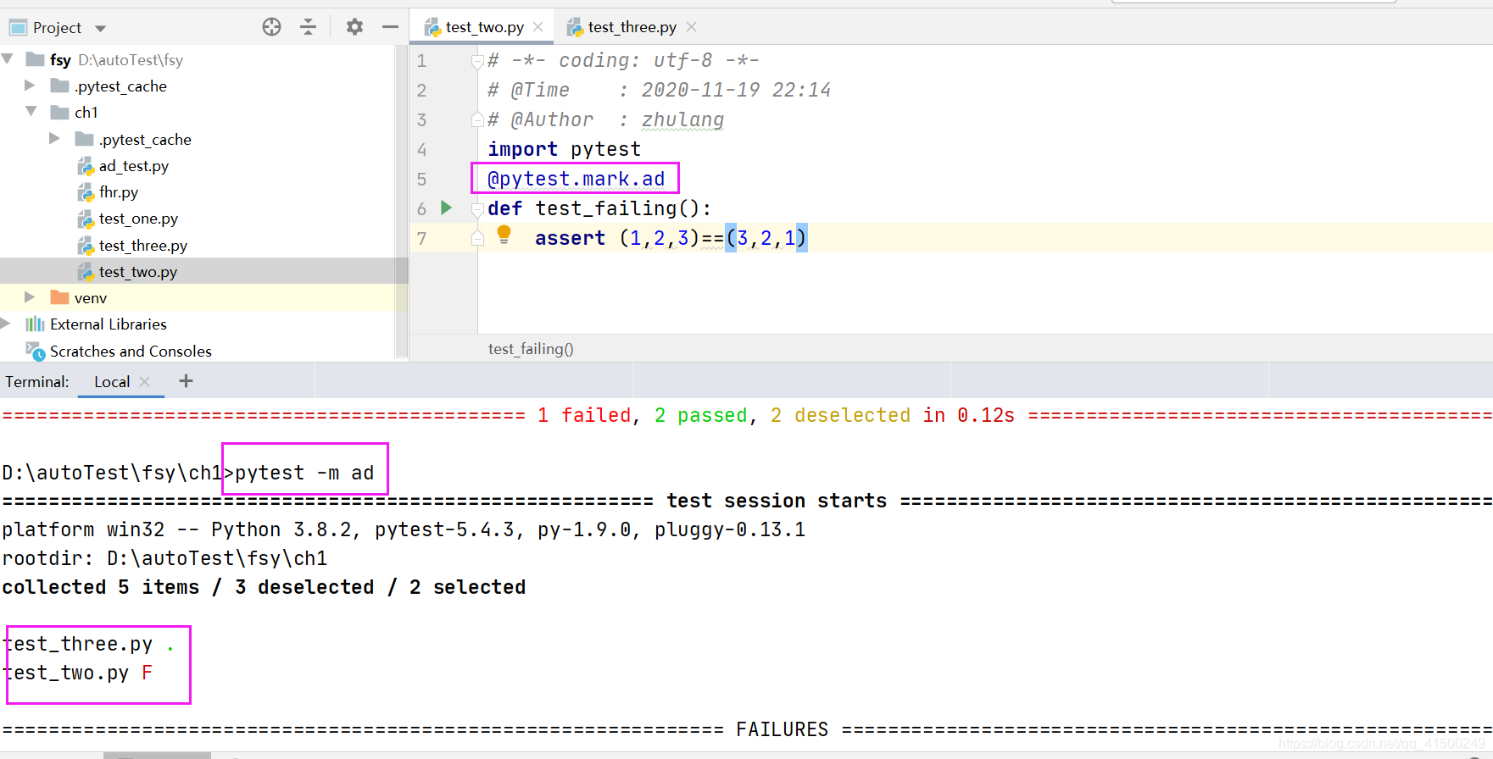Click the assert statement on line 7
The width and height of the screenshot is (1493, 759).
click(x=670, y=238)
